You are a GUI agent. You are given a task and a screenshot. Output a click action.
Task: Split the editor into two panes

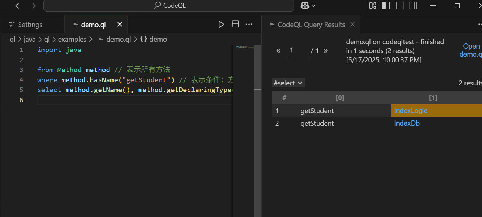(235, 24)
